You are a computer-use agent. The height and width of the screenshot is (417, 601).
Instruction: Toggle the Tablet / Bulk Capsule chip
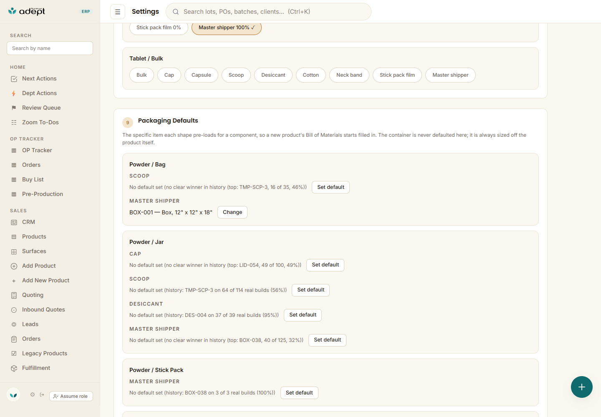coord(201,75)
